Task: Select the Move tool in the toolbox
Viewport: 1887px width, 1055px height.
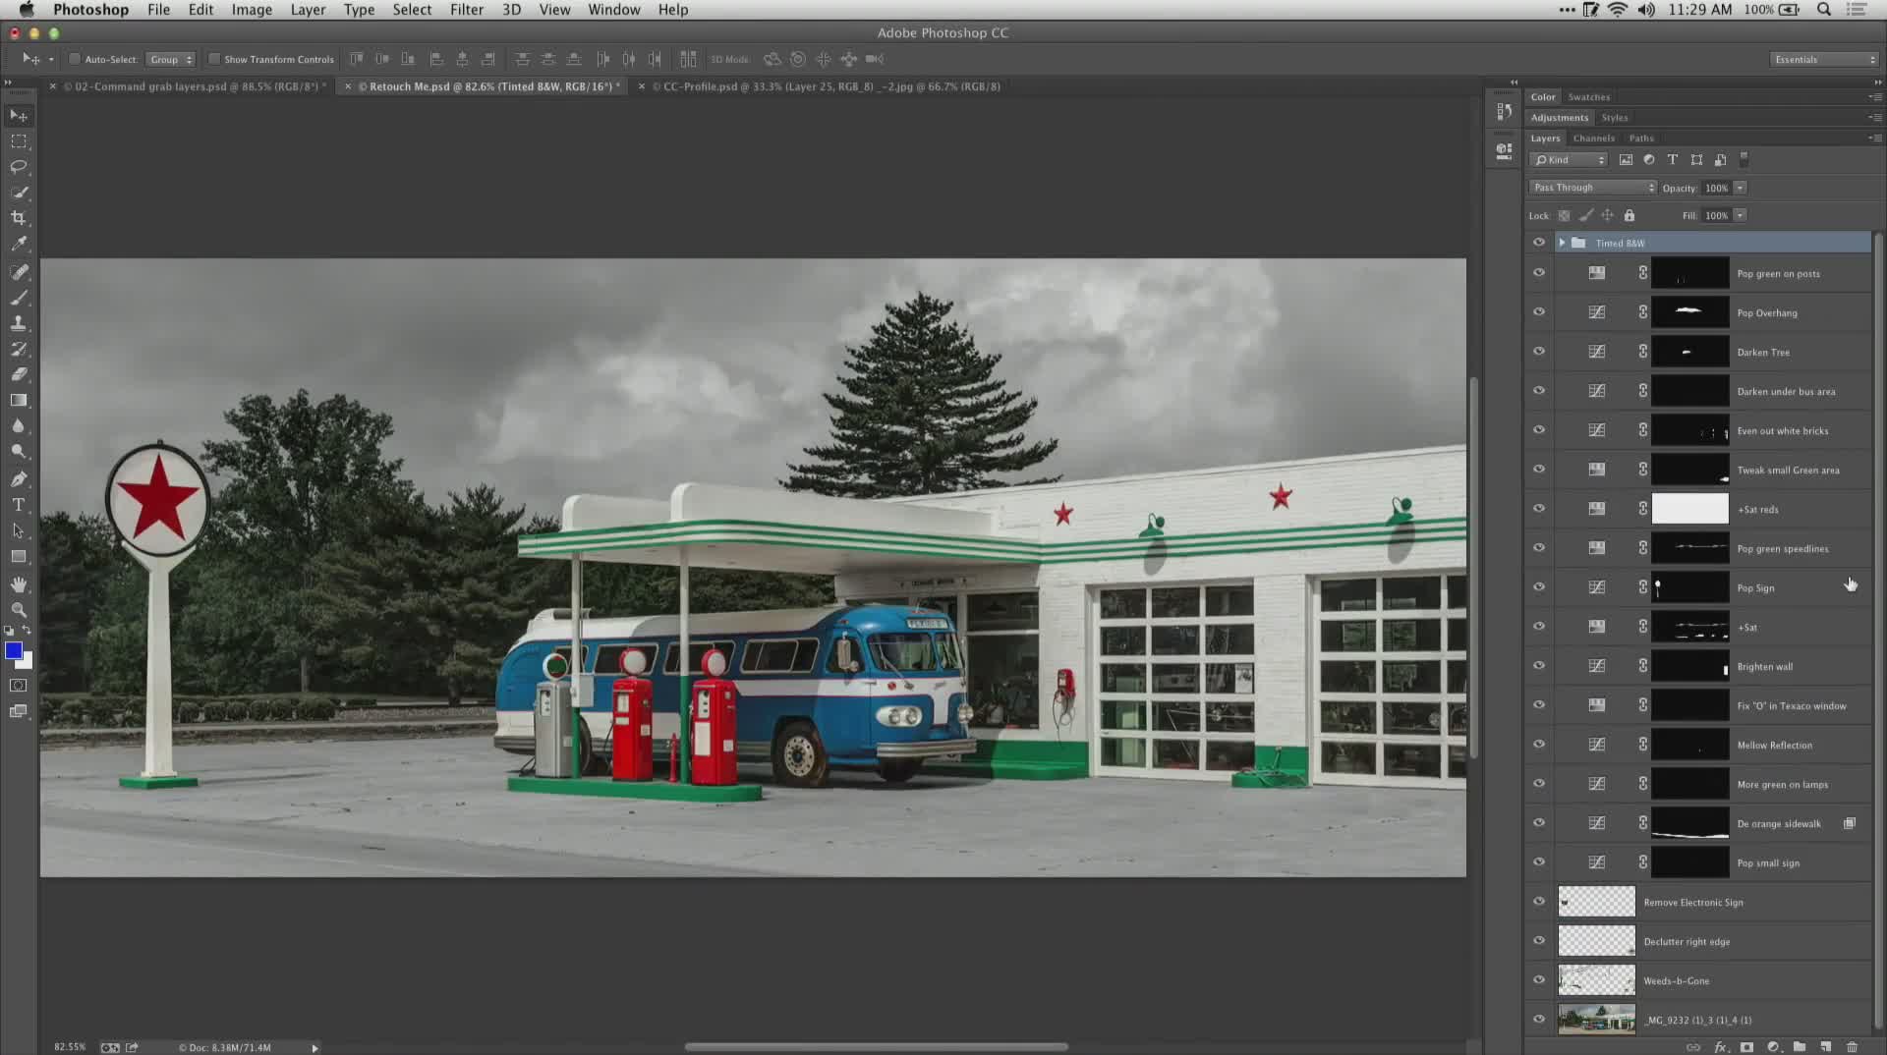Action: pyautogui.click(x=19, y=116)
